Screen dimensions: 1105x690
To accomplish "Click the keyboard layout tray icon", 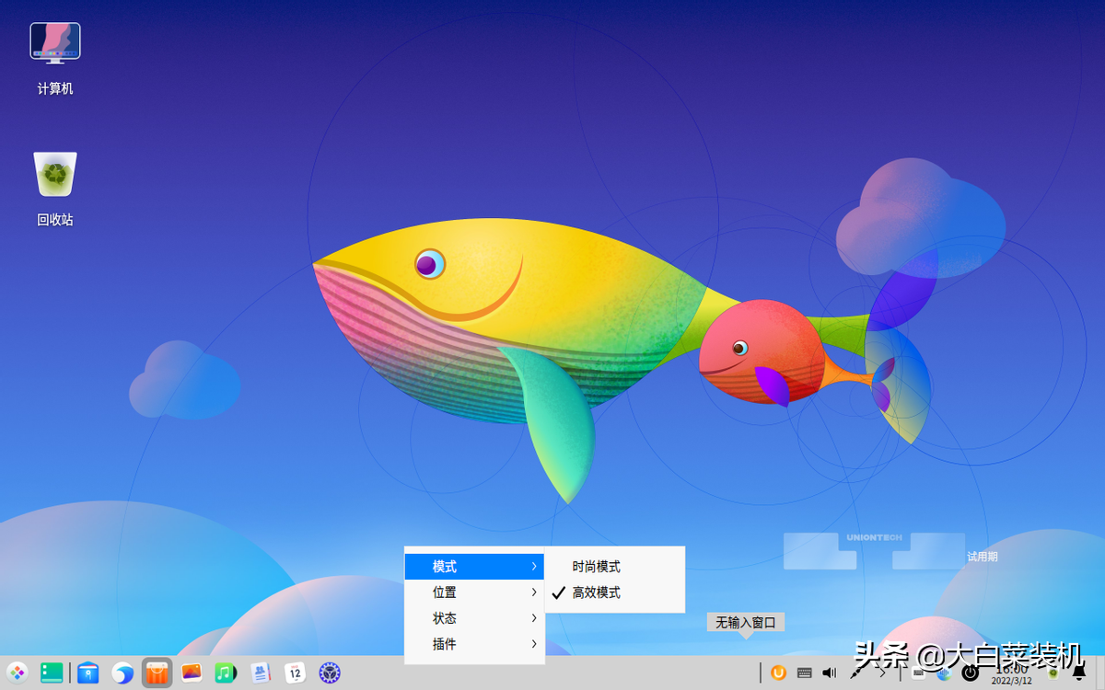I will pyautogui.click(x=805, y=673).
